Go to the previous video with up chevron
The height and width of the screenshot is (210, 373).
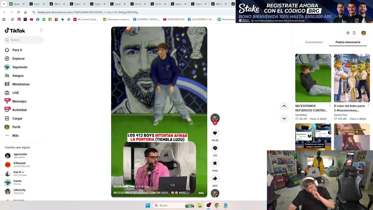click(284, 106)
